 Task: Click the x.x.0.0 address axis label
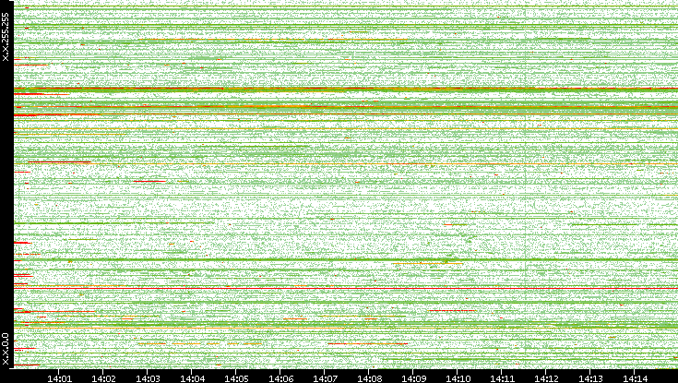click(x=6, y=349)
